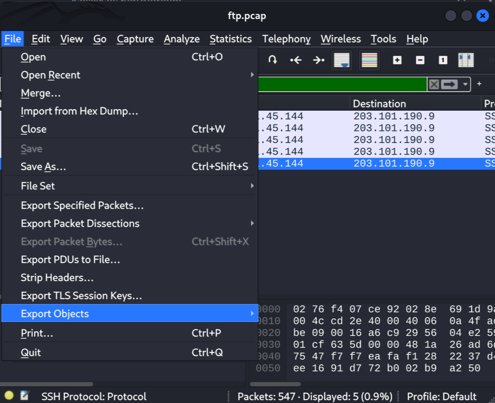The image size is (495, 403).
Task: Open expert information yellow circle icon
Action: (x=9, y=396)
